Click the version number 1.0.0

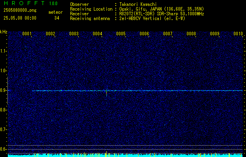(53, 3)
